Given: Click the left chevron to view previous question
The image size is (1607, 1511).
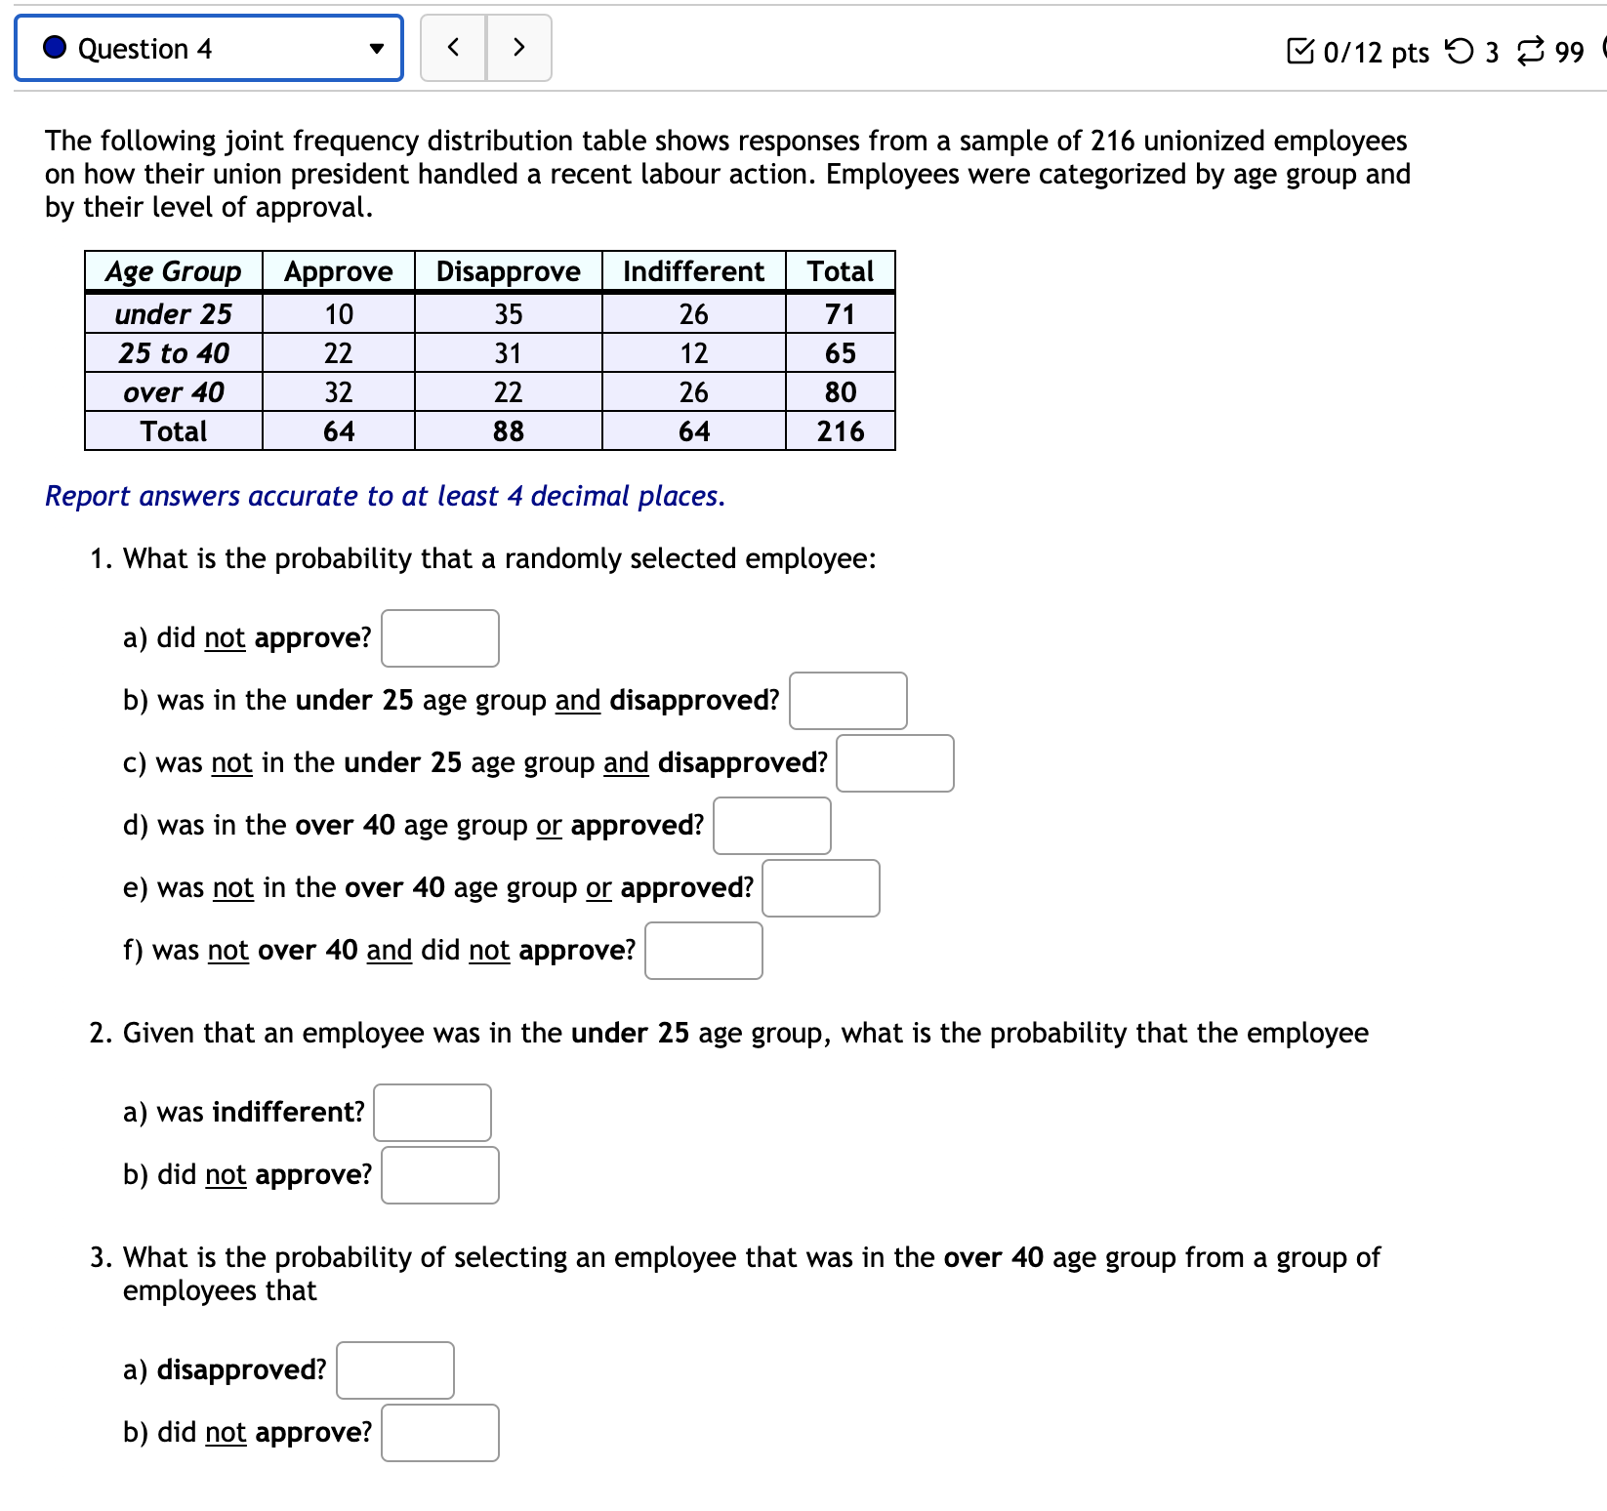Looking at the screenshot, I should point(453,47).
